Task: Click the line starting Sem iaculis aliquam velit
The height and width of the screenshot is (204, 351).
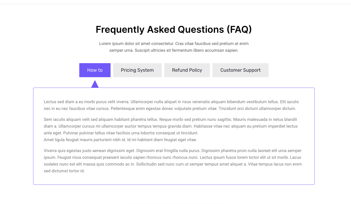Action: pyautogui.click(x=170, y=120)
